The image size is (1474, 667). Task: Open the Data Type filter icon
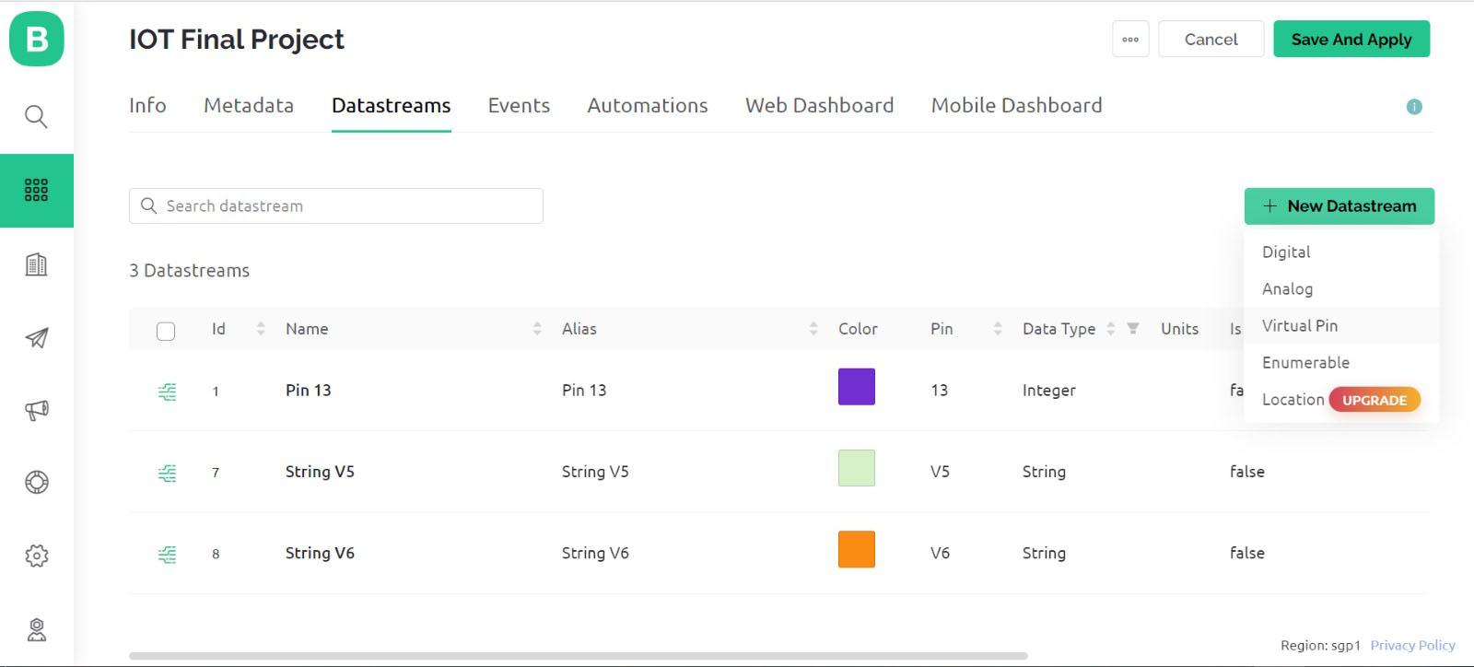(1133, 329)
